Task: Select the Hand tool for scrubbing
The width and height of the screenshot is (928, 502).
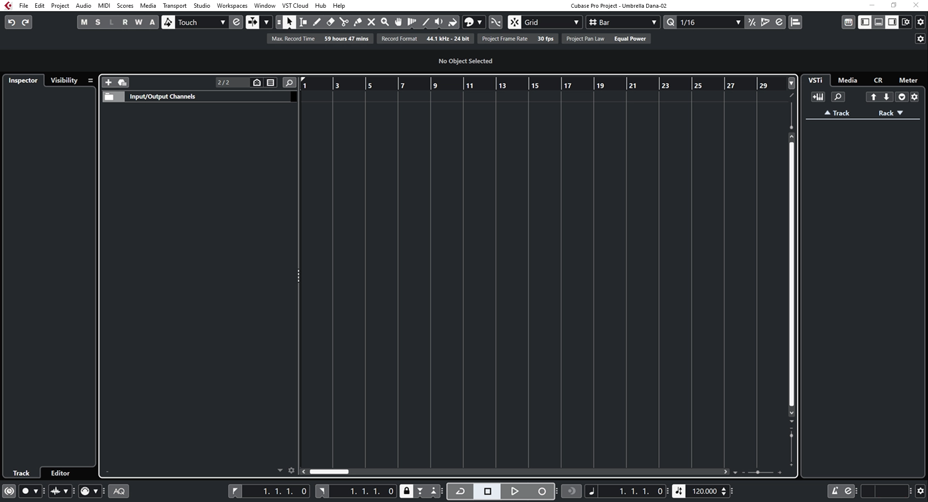Action: click(x=398, y=22)
